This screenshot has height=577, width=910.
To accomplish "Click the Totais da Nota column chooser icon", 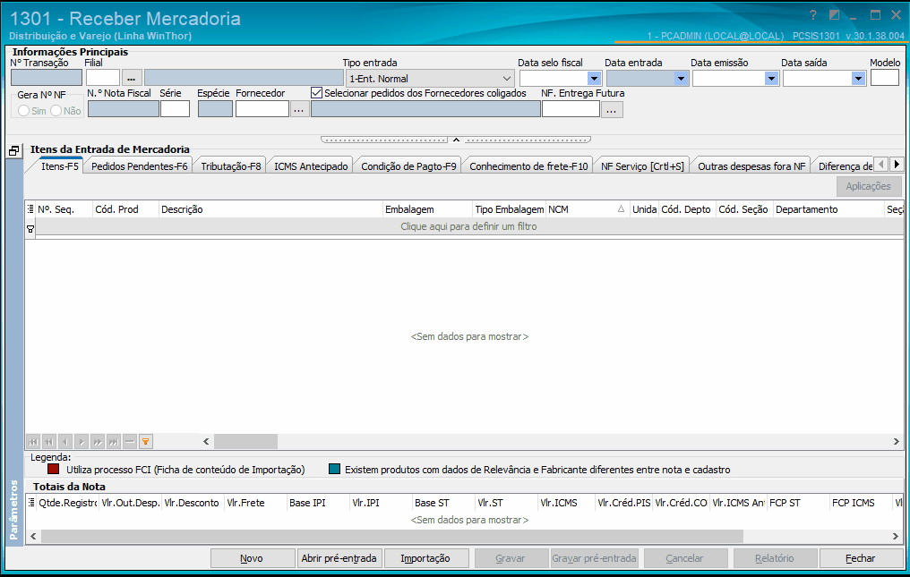I will click(x=31, y=503).
